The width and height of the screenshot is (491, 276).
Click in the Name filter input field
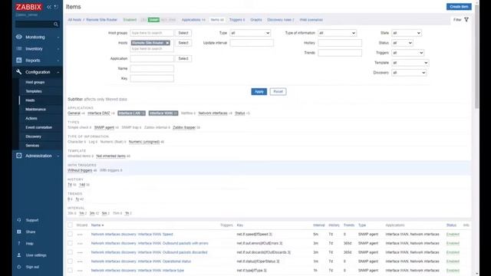click(152, 68)
